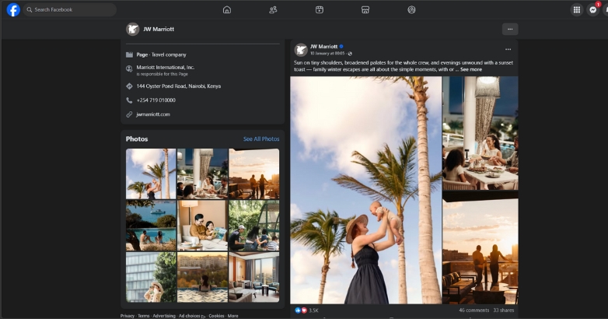Open JW Marriott name link on post
608x319 pixels.
click(323, 47)
